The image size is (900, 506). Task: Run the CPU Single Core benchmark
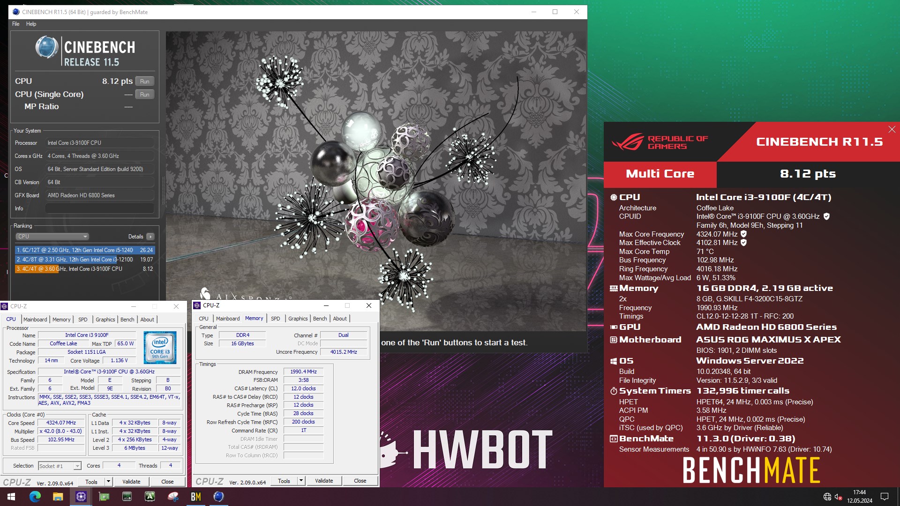[x=145, y=94]
